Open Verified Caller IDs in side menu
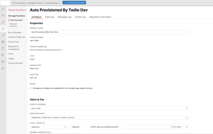This screenshot has width=213, height=134. (x=17, y=37)
